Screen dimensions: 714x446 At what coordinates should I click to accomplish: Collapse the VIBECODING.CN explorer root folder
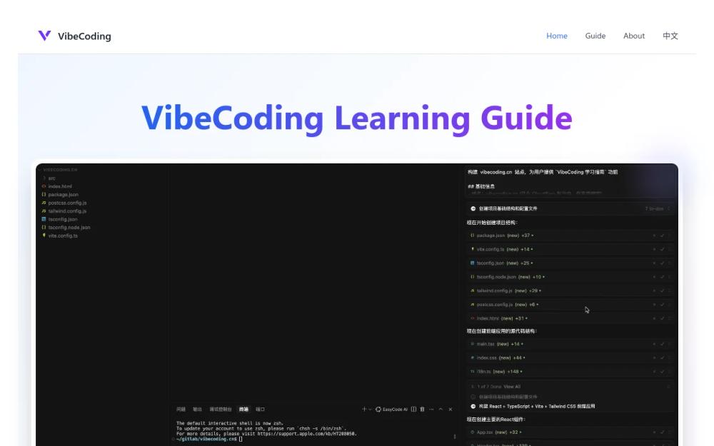(59, 170)
